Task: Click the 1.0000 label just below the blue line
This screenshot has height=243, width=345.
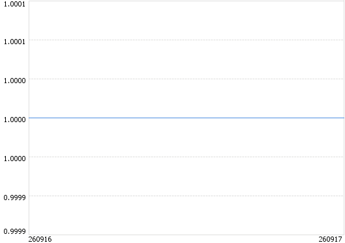Action: [14, 159]
